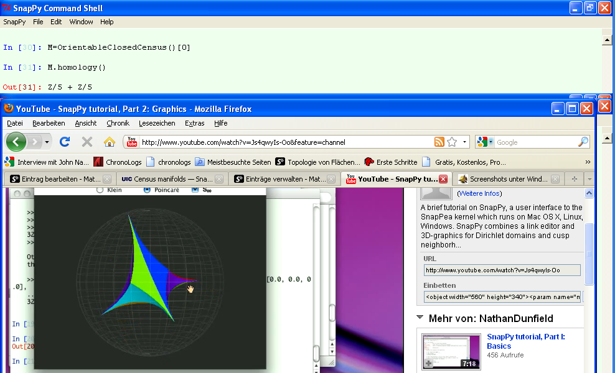Click the Einbetten embed code field
Image resolution: width=615 pixels, height=373 pixels.
[502, 297]
